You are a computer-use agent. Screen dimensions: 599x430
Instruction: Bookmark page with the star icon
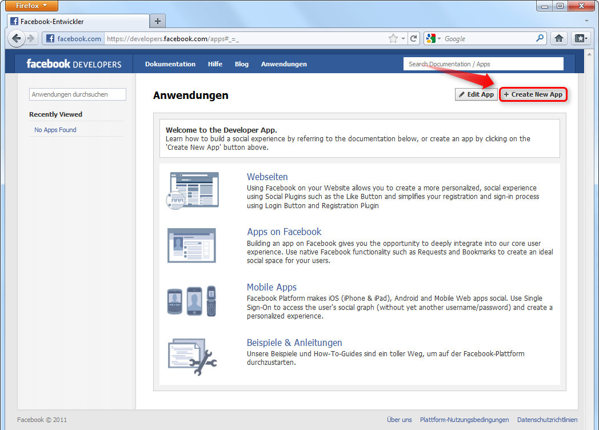pyautogui.click(x=393, y=38)
